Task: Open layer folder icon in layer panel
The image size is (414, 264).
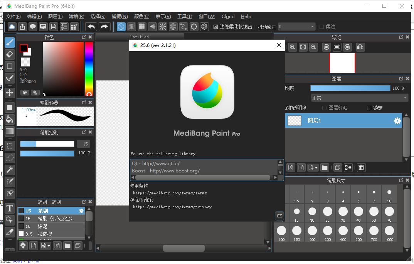Action: tap(325, 167)
